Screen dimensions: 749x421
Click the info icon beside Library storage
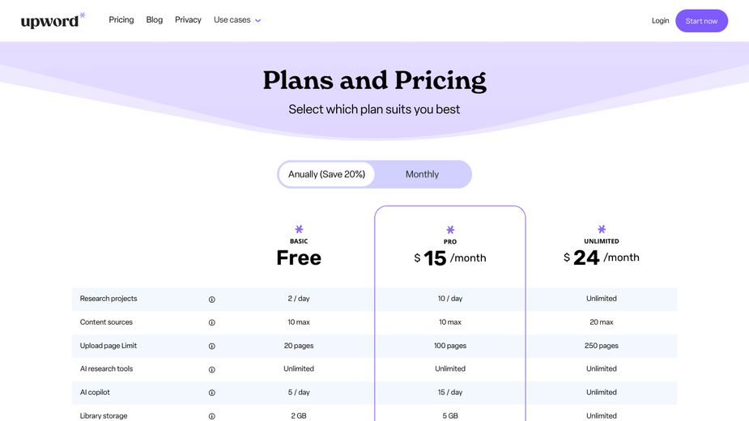pos(211,416)
